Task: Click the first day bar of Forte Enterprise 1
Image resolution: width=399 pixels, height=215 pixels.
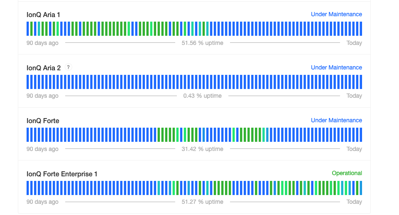Action: pos(28,188)
